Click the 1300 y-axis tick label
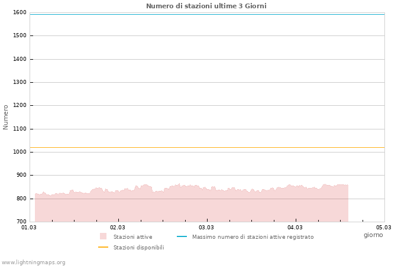 [20, 82]
